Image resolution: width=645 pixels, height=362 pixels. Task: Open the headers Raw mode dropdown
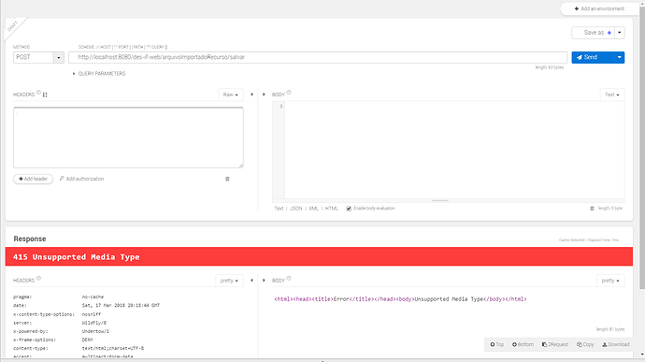(x=230, y=94)
